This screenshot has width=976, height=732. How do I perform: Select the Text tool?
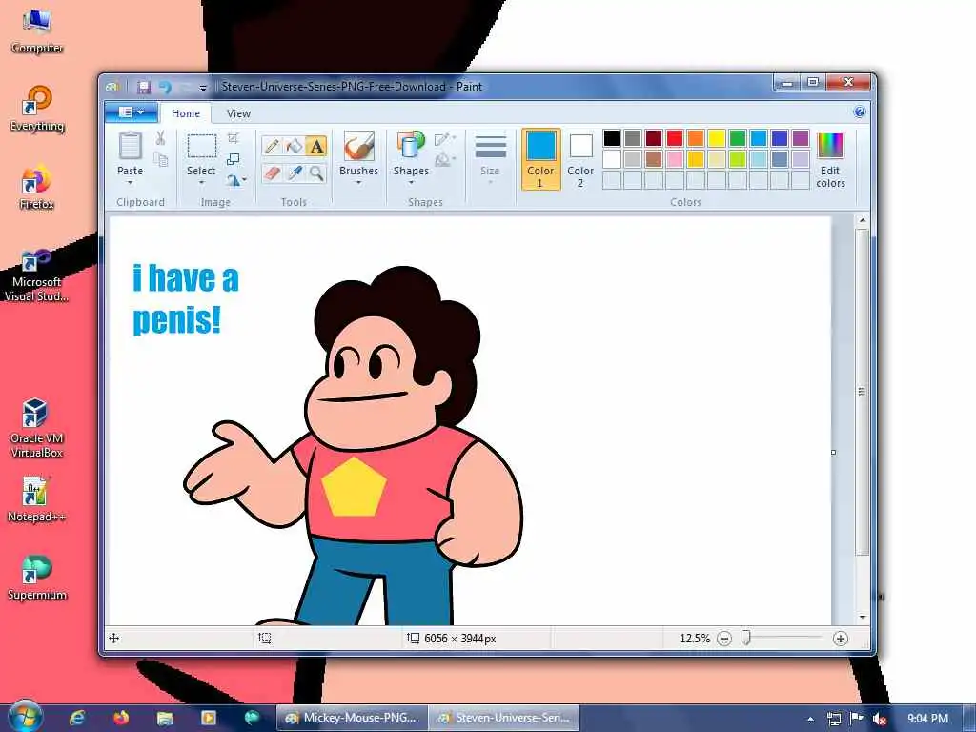click(316, 146)
